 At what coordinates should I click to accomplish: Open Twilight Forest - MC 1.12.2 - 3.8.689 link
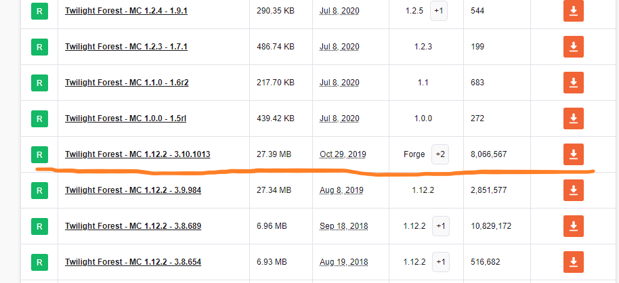coord(133,225)
